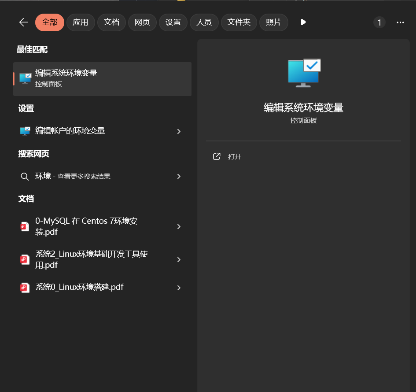The height and width of the screenshot is (392, 416).
Task: Click the 编辑系统环境变量 title in preview pane
Action: (x=303, y=108)
